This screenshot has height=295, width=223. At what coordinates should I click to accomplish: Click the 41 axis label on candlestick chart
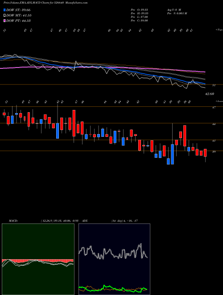pyautogui.click(x=214, y=140)
